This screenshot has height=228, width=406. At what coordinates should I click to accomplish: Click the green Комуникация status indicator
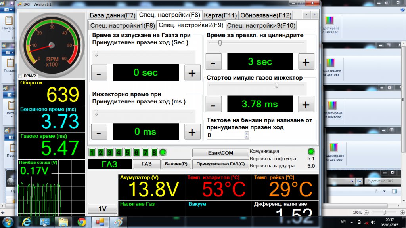(311, 152)
